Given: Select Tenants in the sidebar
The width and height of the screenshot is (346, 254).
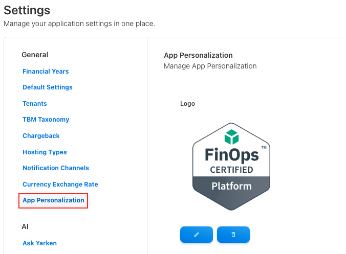Looking at the screenshot, I should (x=35, y=104).
